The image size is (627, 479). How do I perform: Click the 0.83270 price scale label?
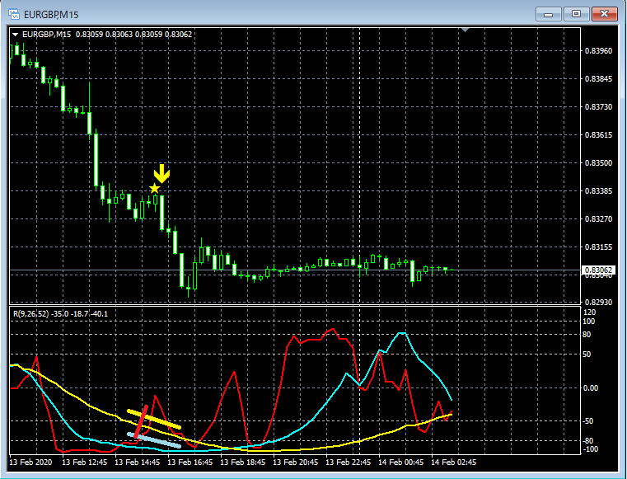tap(598, 219)
